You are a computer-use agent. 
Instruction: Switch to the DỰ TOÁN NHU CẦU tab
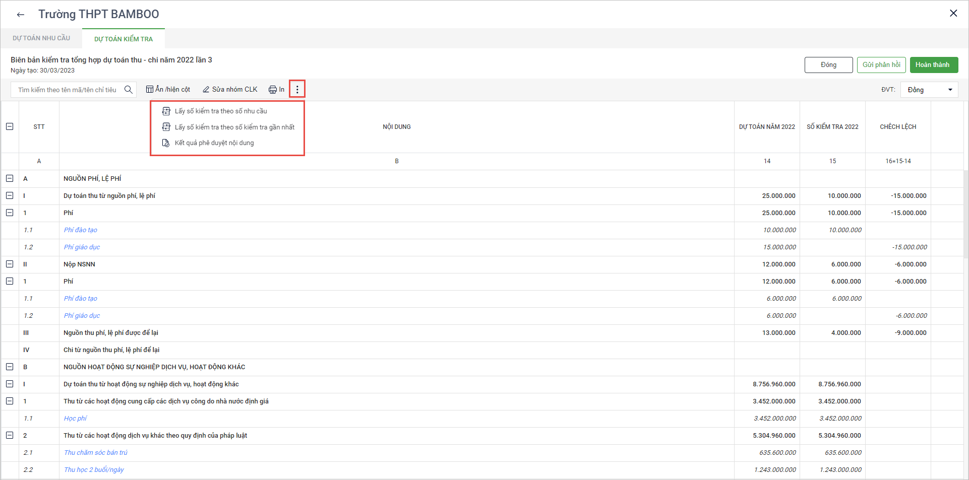(x=41, y=38)
